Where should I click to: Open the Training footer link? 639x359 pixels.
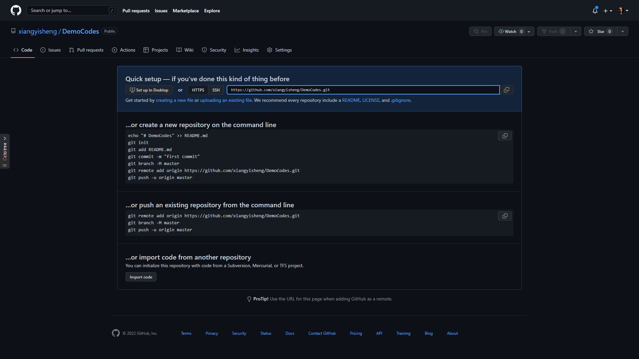coord(403,333)
